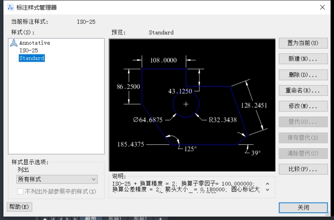
Task: Compare styles with 比较 button
Action: tap(303, 169)
